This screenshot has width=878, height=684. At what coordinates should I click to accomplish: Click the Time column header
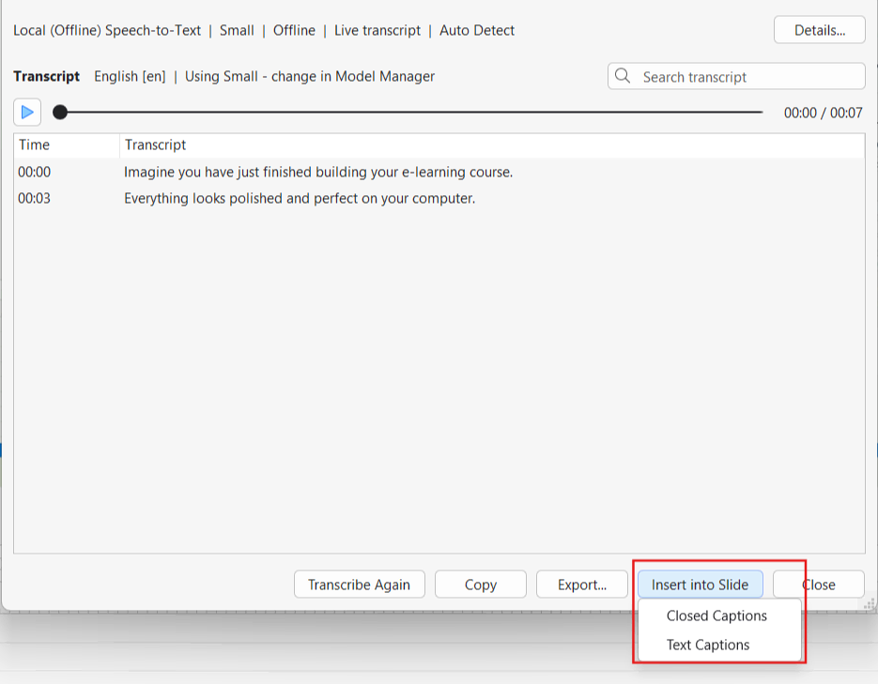[x=67, y=144]
